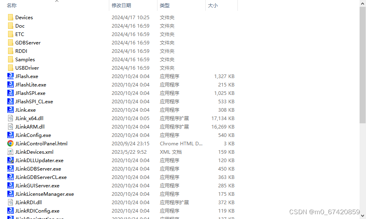Click the date 2024/4/17 10:25
This screenshot has height=219, width=366.
click(131, 18)
